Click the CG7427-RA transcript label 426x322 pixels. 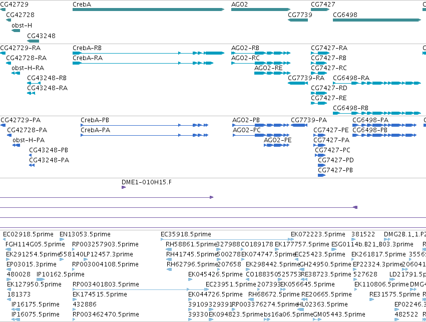click(x=329, y=48)
